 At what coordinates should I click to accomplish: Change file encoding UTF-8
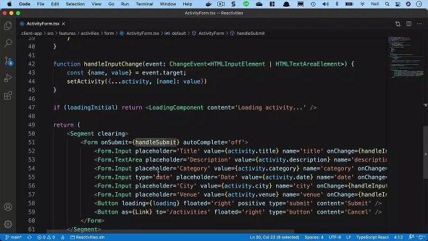(334, 237)
